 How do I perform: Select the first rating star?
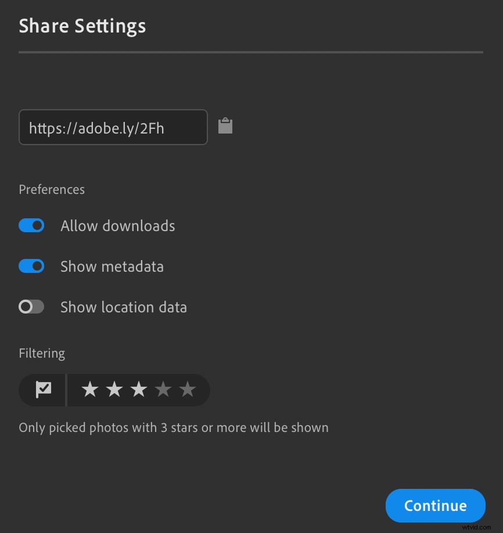click(90, 390)
